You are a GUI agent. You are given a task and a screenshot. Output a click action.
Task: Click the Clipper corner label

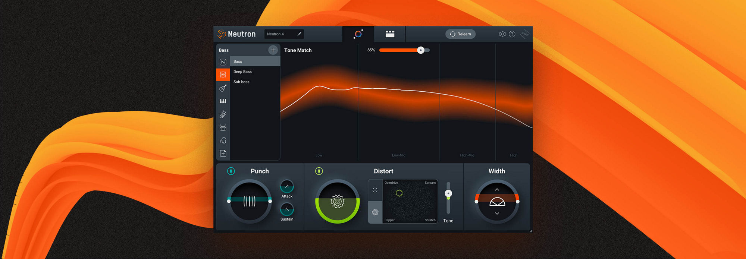pos(389,220)
